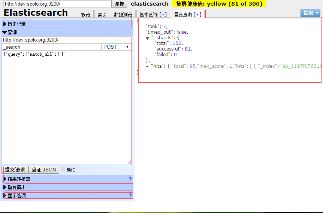Click the 提交请求 submit request button
This screenshot has height=213, width=323.
pos(15,170)
